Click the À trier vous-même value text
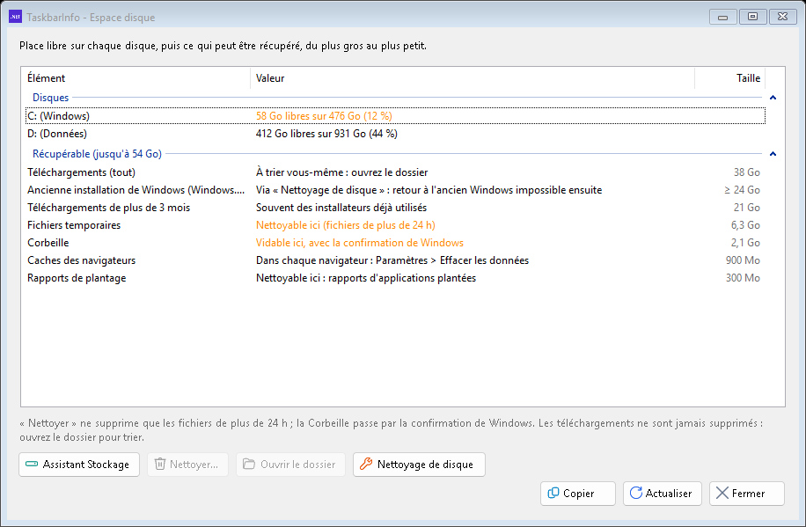Viewport: 806px width, 527px height. point(341,172)
